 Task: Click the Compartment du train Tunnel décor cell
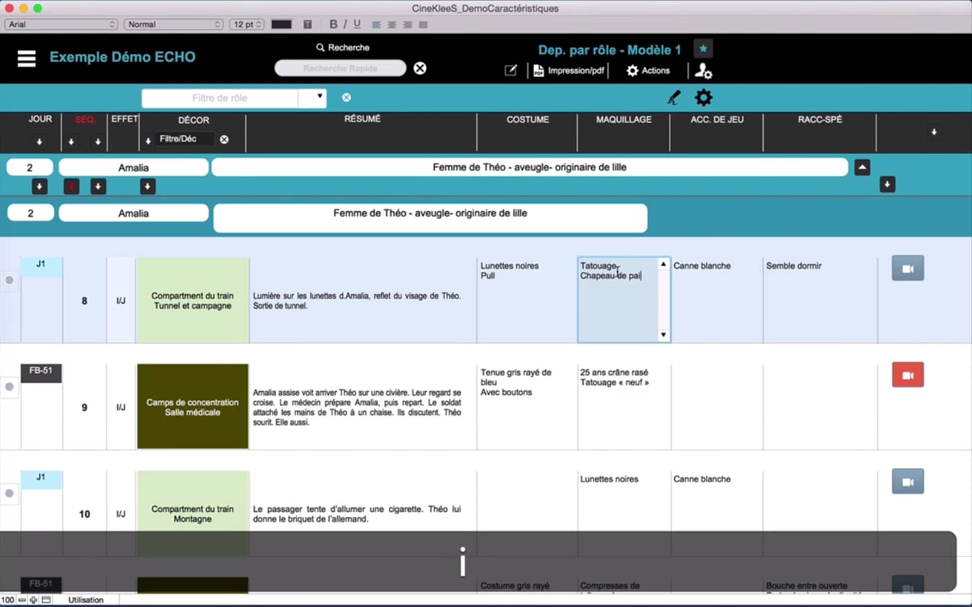192,300
